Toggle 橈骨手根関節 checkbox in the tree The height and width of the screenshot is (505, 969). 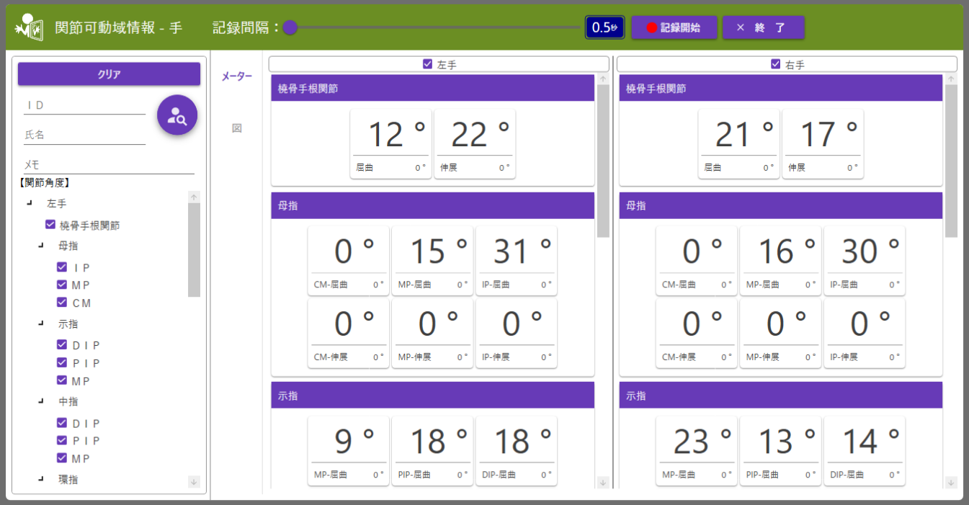[x=50, y=225]
